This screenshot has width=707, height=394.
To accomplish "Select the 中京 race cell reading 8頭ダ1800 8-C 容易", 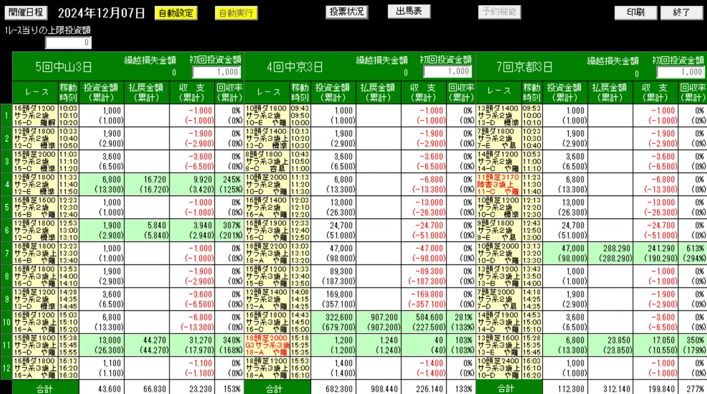I will click(x=267, y=161).
